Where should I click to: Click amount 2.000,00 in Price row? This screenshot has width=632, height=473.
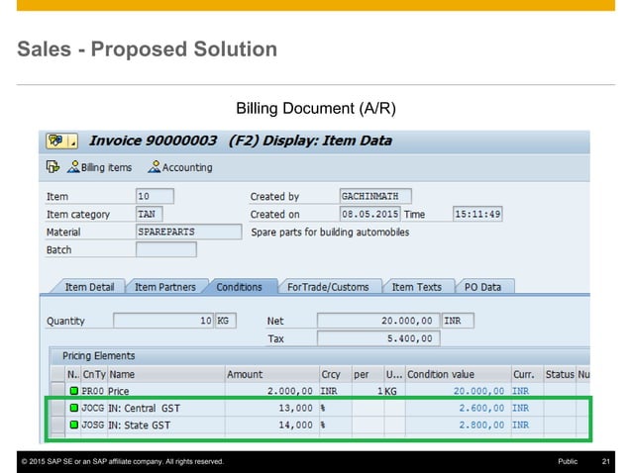coord(290,391)
